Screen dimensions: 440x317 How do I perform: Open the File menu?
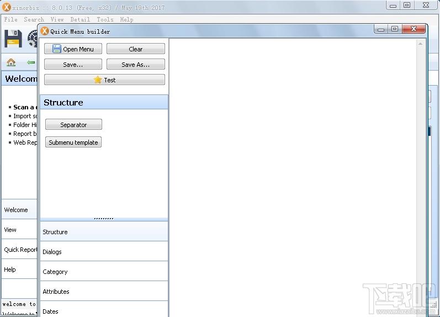tap(10, 19)
